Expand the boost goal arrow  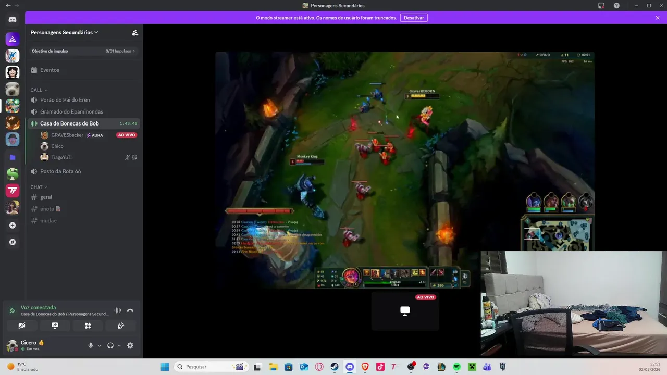(134, 51)
